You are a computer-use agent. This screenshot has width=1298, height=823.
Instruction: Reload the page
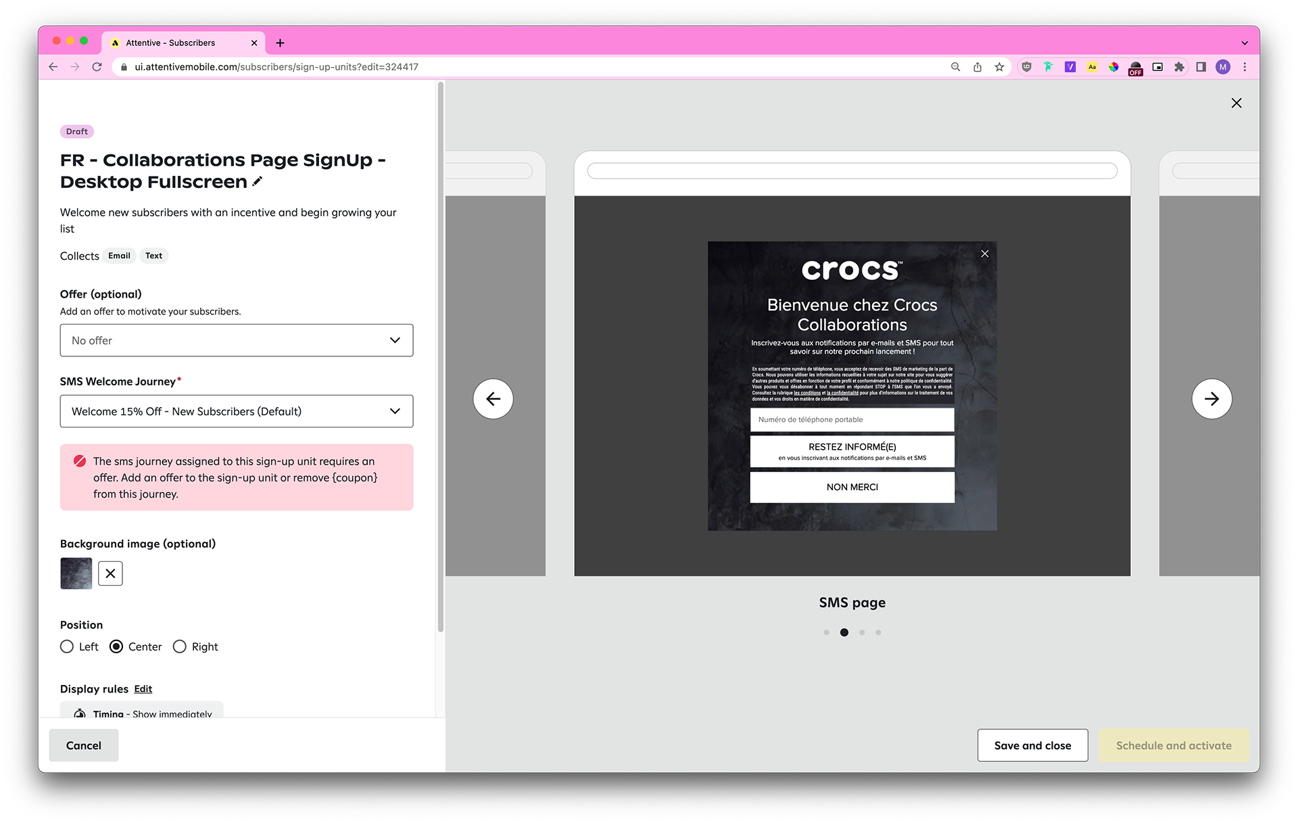(x=97, y=67)
